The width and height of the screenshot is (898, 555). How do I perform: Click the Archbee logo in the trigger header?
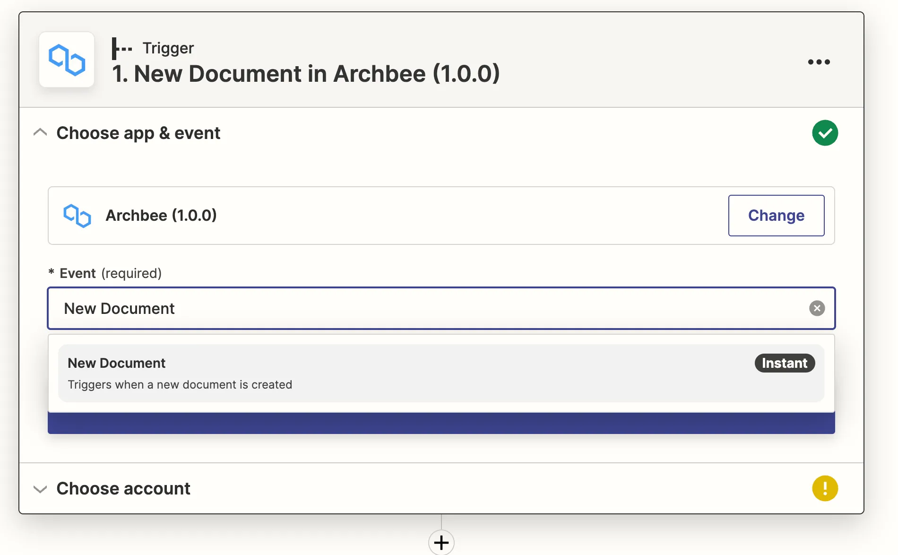tap(67, 60)
